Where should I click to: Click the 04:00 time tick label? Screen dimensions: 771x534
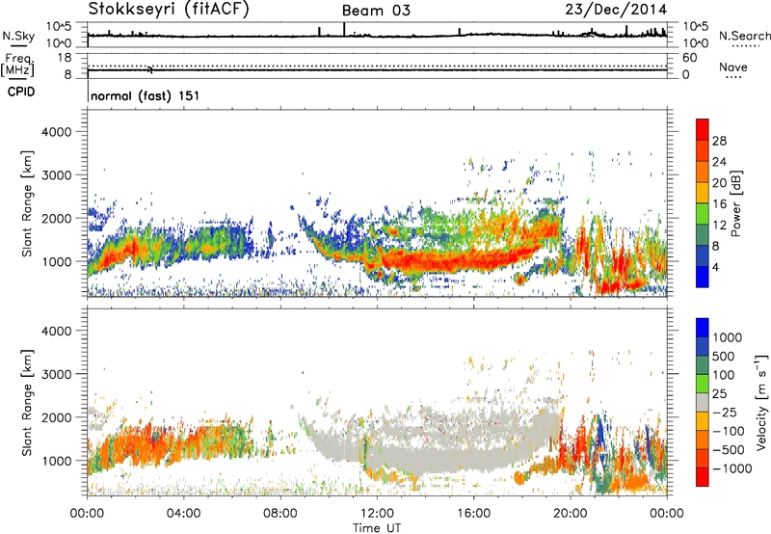click(184, 514)
